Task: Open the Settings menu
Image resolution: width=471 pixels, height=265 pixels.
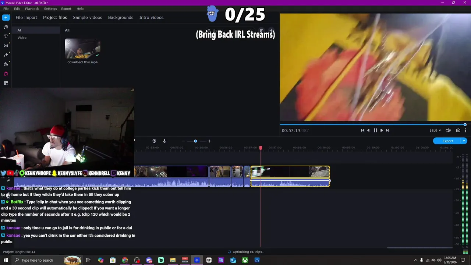Action: pyautogui.click(x=50, y=8)
